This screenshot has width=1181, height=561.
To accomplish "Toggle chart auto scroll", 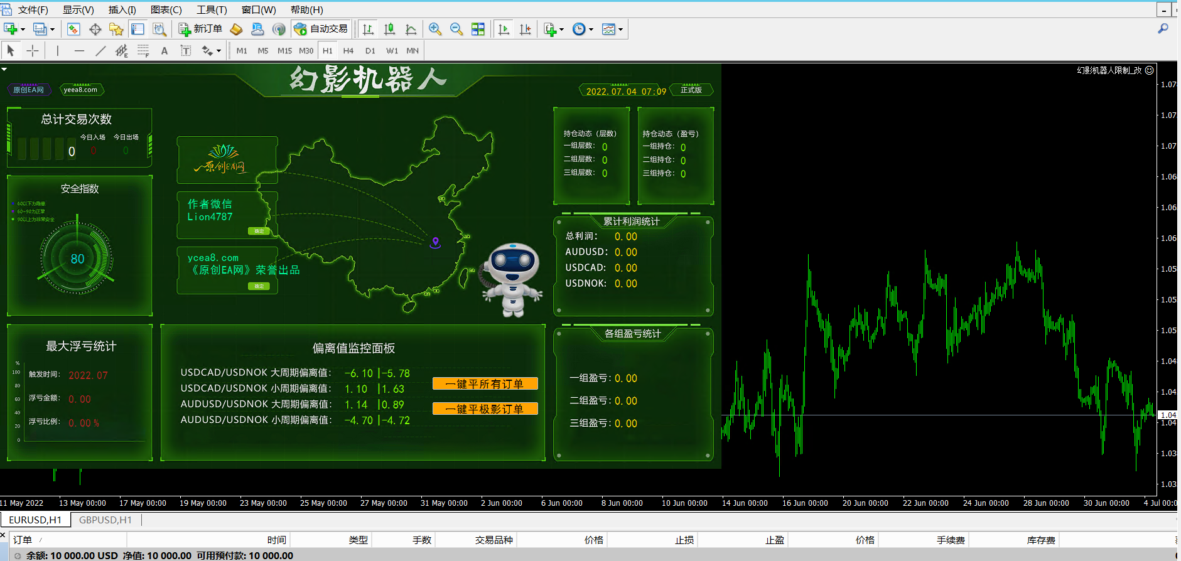I will point(504,29).
